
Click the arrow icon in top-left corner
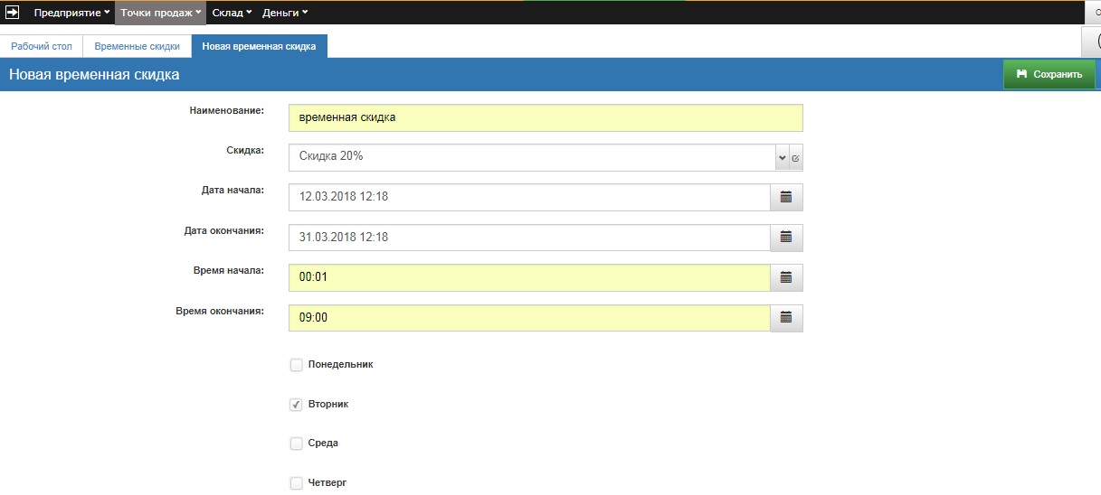pos(13,13)
